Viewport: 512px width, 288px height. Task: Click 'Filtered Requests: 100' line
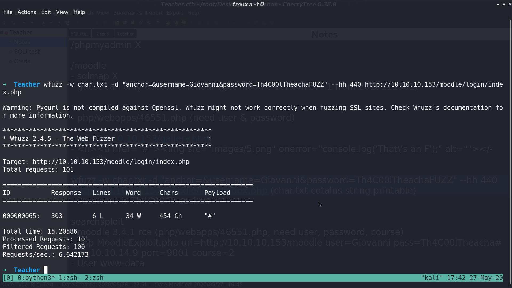click(x=44, y=247)
